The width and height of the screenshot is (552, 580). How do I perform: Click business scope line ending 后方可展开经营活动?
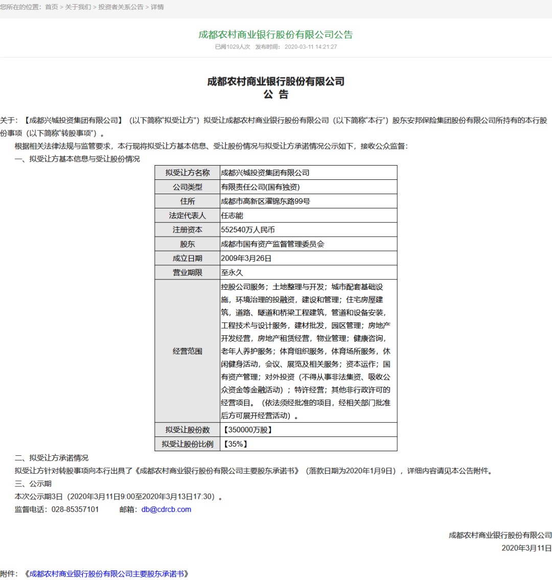259,416
